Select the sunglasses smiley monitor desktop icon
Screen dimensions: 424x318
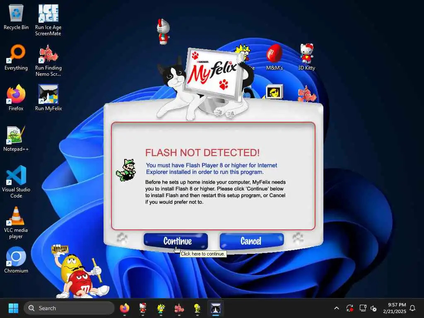tap(274, 92)
